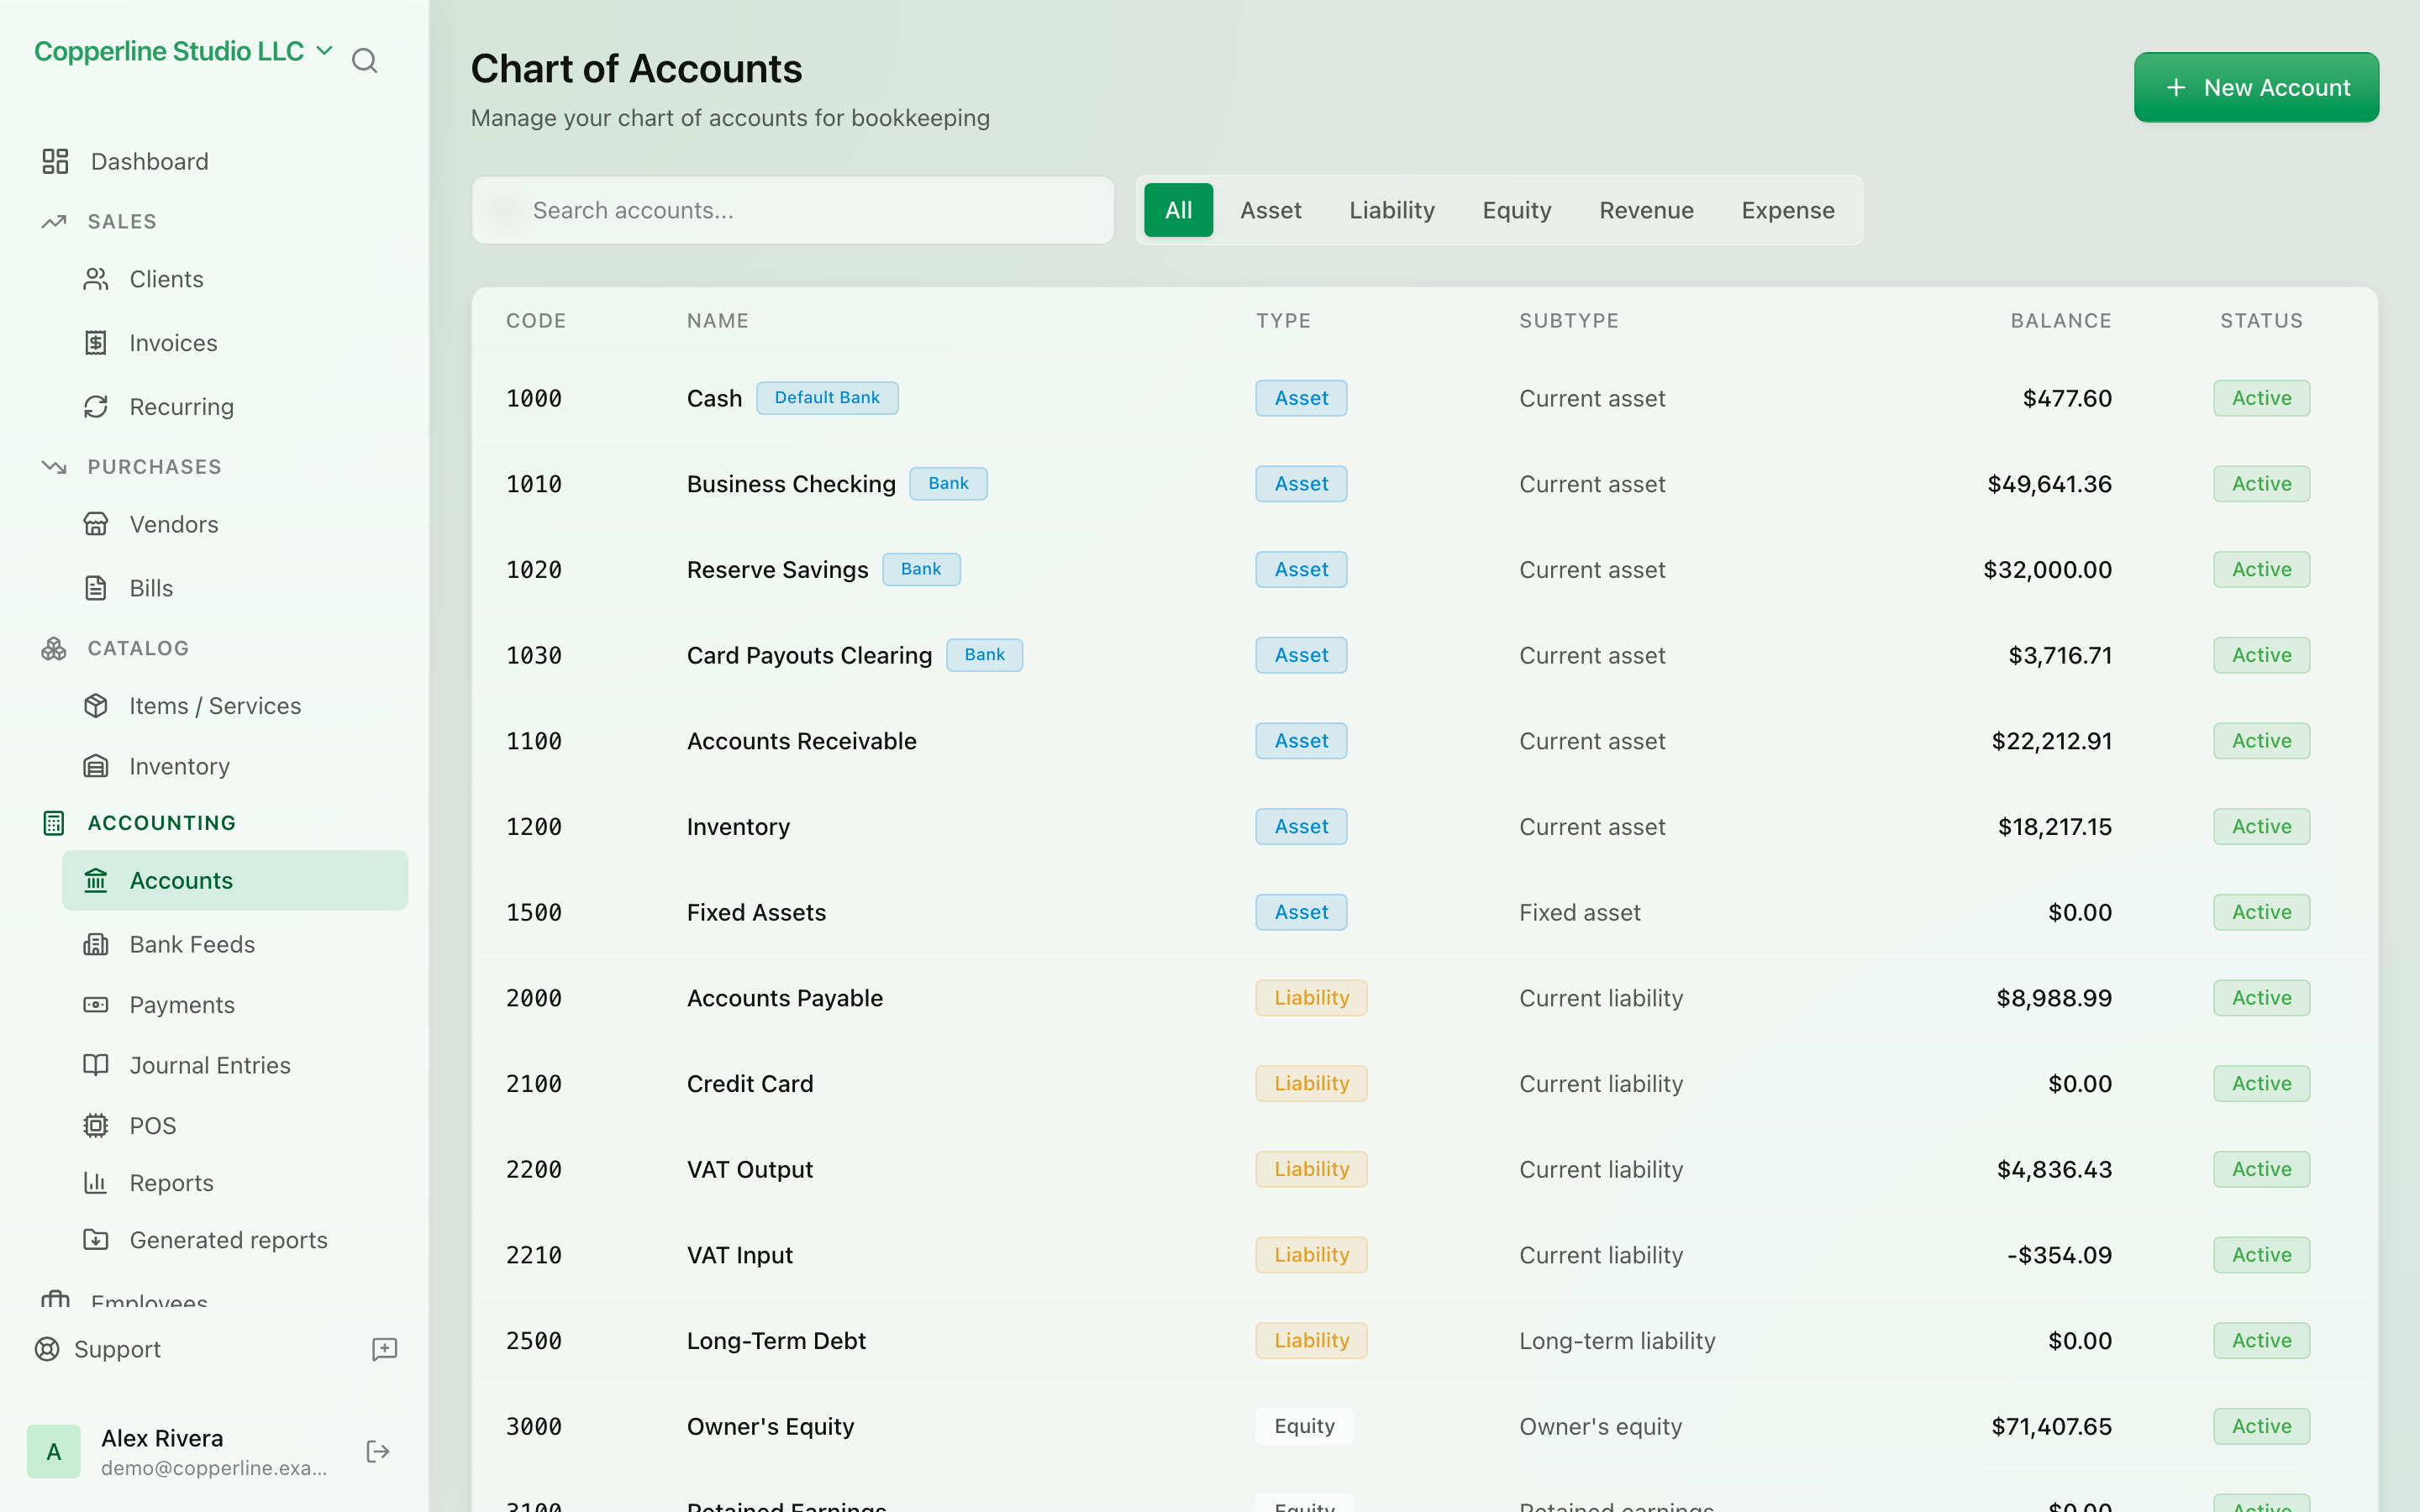Viewport: 2420px width, 1512px height.
Task: Open the Dashboard link in sidebar
Action: point(149,161)
